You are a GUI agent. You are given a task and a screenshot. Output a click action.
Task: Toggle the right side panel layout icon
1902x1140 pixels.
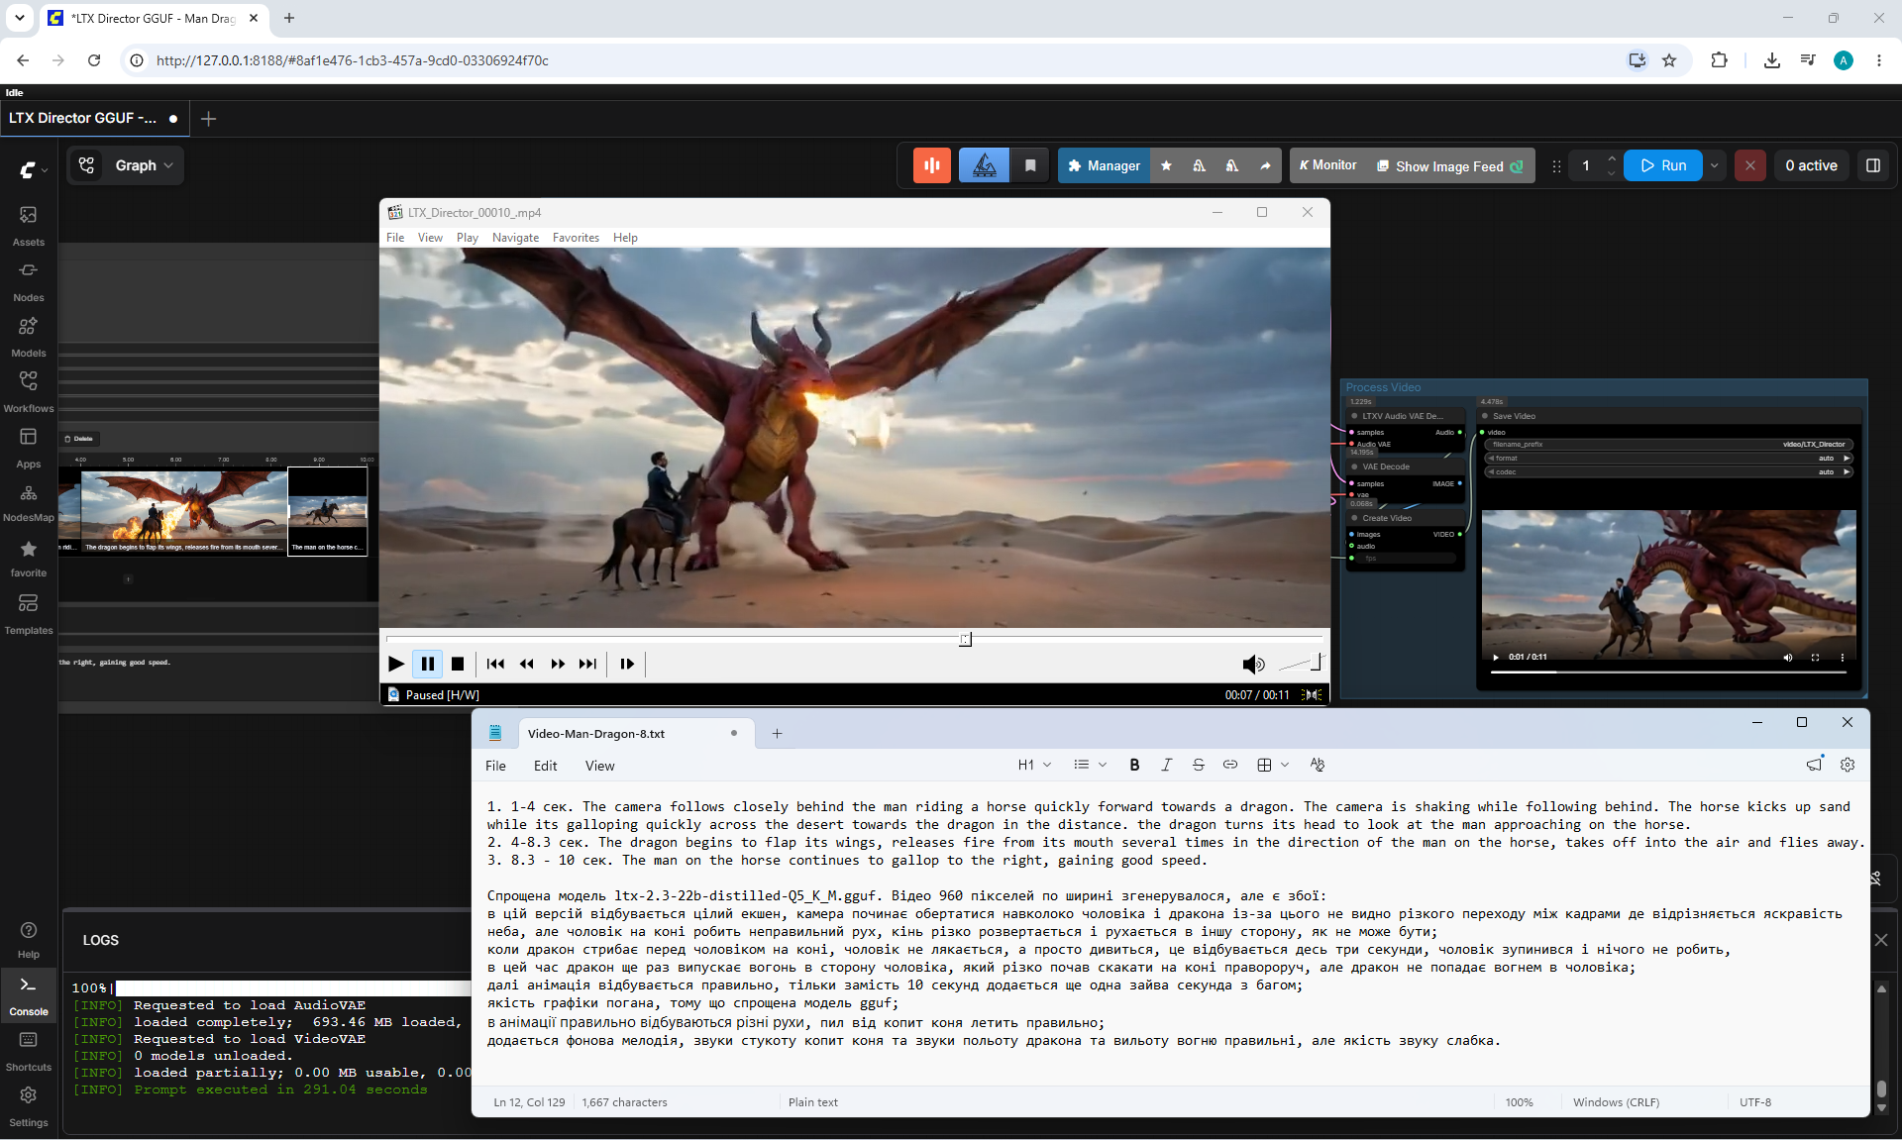[1872, 165]
